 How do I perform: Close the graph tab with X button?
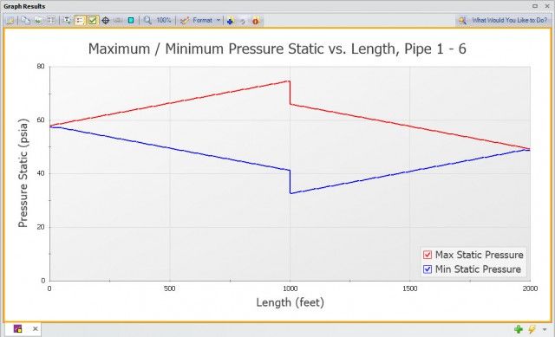tap(36, 328)
